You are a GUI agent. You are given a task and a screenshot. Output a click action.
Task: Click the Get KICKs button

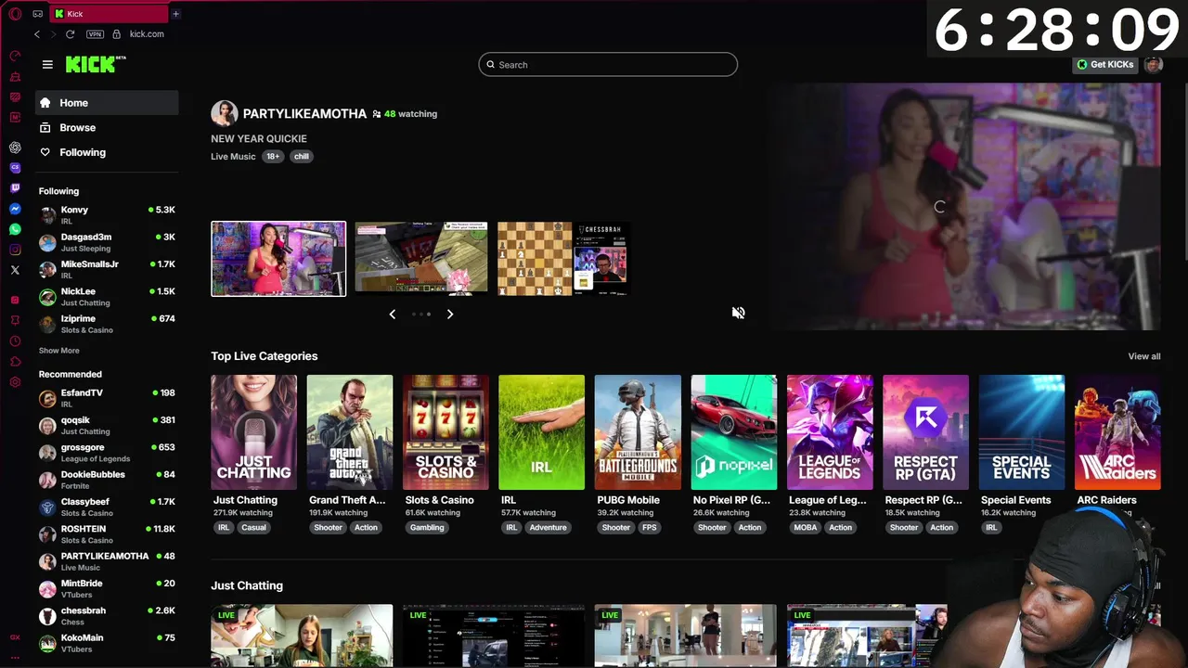click(x=1104, y=64)
